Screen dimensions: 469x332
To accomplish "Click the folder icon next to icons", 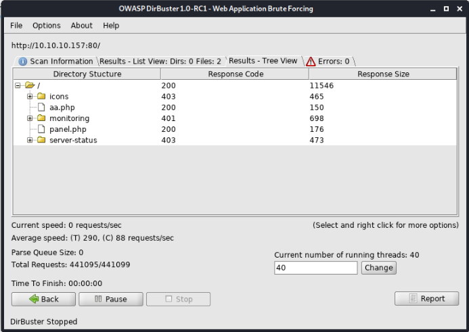I will click(41, 96).
